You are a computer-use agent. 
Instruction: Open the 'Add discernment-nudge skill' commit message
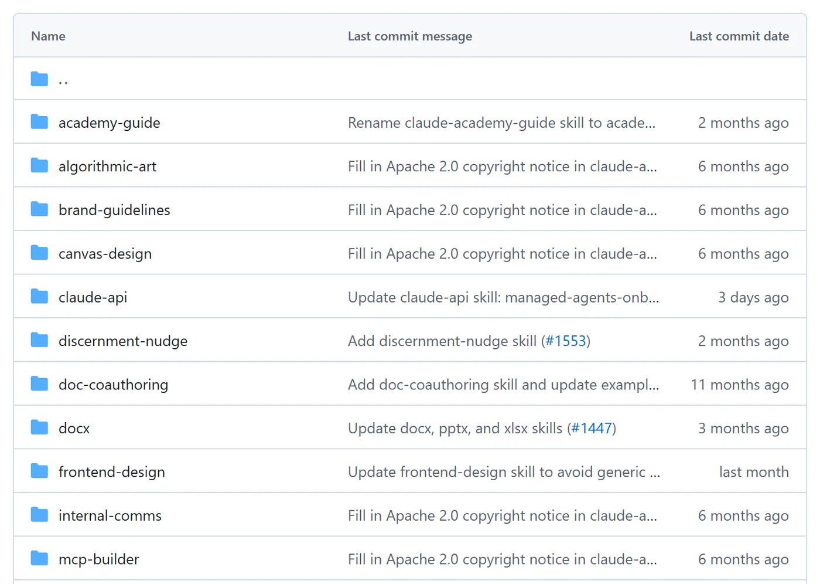point(442,341)
